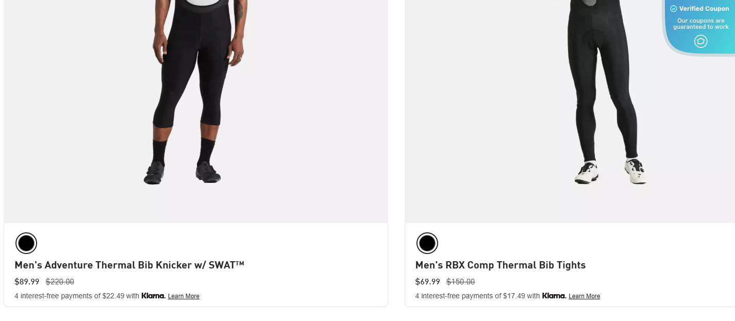Select black color swatch for RBX Bib Tights
Image resolution: width=735 pixels, height=321 pixels.
pyautogui.click(x=427, y=243)
